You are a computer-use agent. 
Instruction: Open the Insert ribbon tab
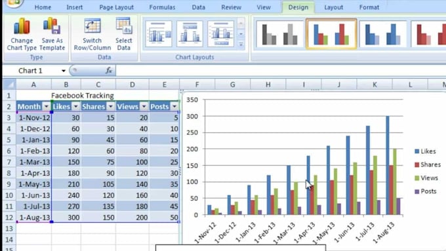(75, 7)
